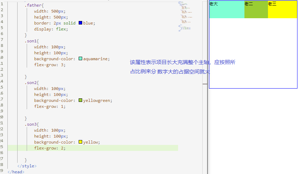Click the 'display: flex;' line

51,29
